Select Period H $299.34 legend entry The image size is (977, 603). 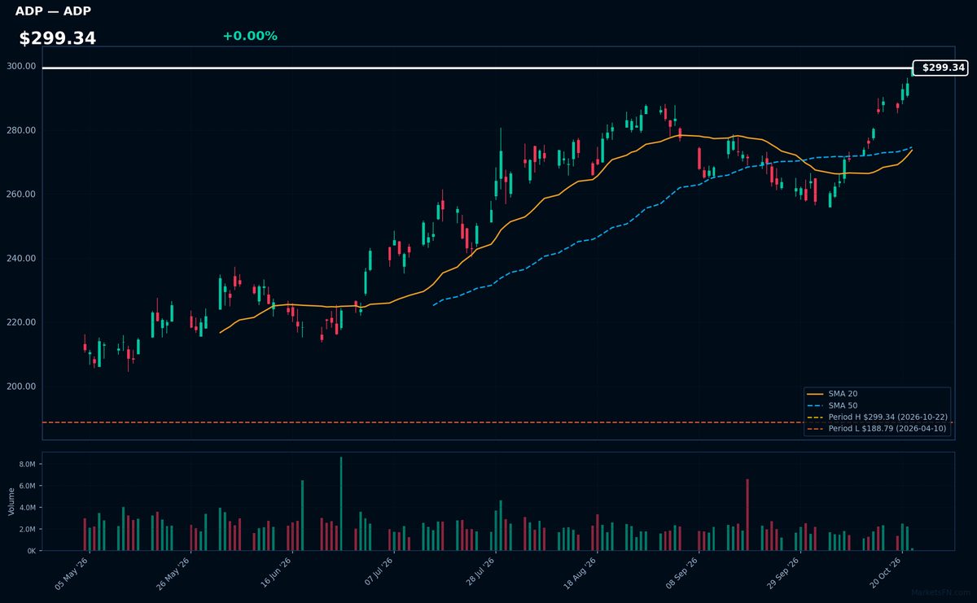coord(877,417)
